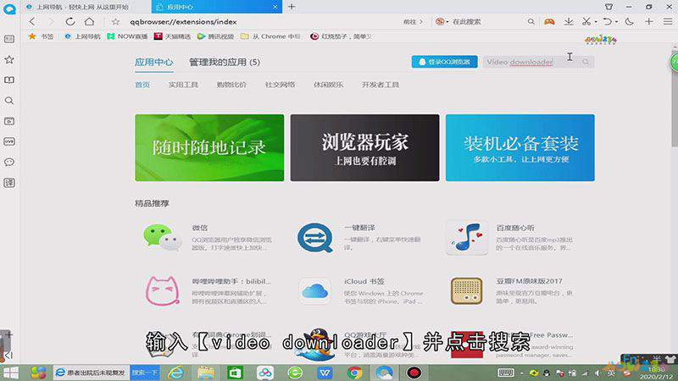Click the app center search magnifier
678x381 pixels.
click(x=586, y=62)
